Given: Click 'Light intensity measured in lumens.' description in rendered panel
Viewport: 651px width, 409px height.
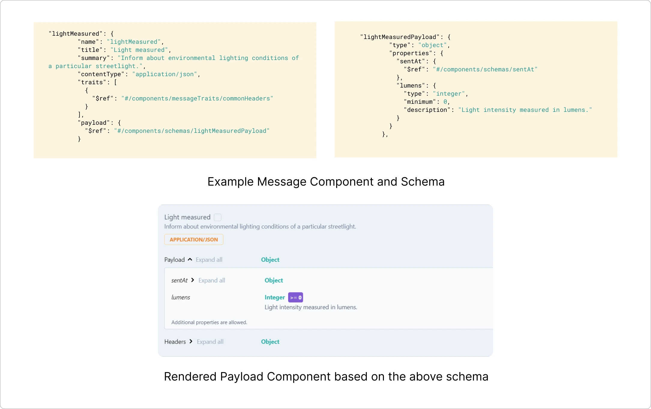Looking at the screenshot, I should pos(311,307).
